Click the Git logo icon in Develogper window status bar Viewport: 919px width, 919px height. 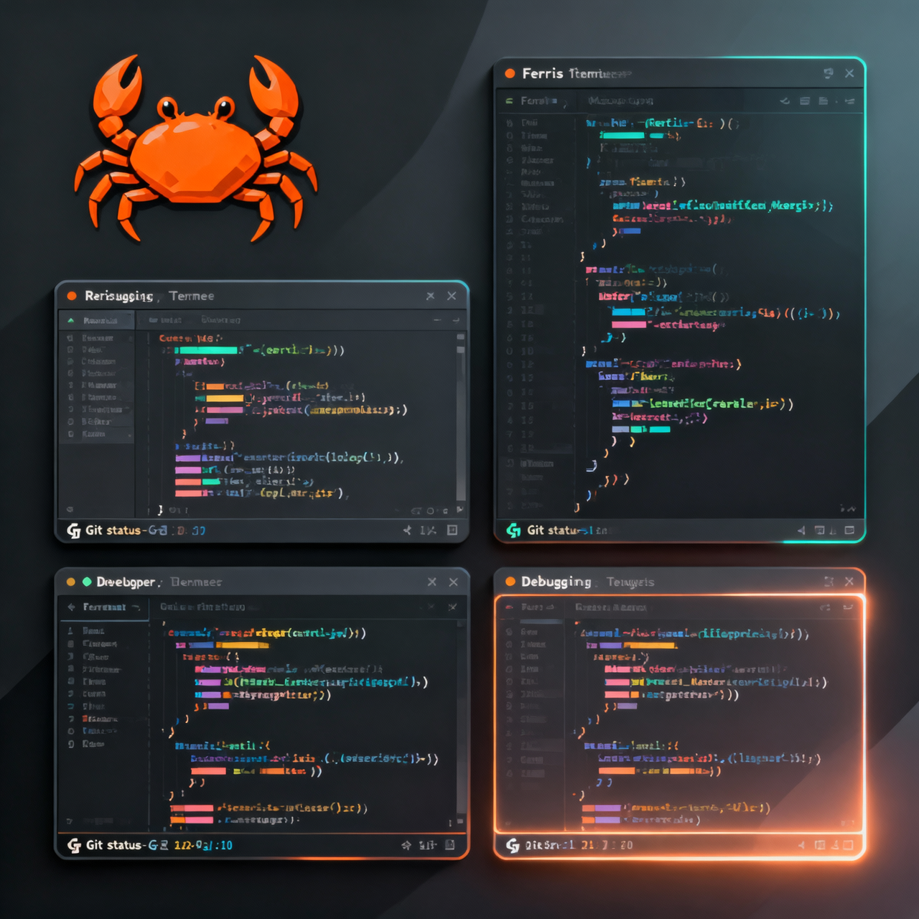[x=74, y=845]
